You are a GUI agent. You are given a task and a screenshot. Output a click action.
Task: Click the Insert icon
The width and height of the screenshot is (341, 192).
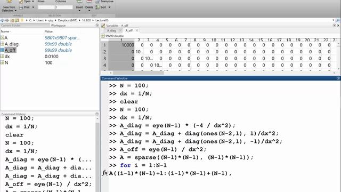[79, 2]
